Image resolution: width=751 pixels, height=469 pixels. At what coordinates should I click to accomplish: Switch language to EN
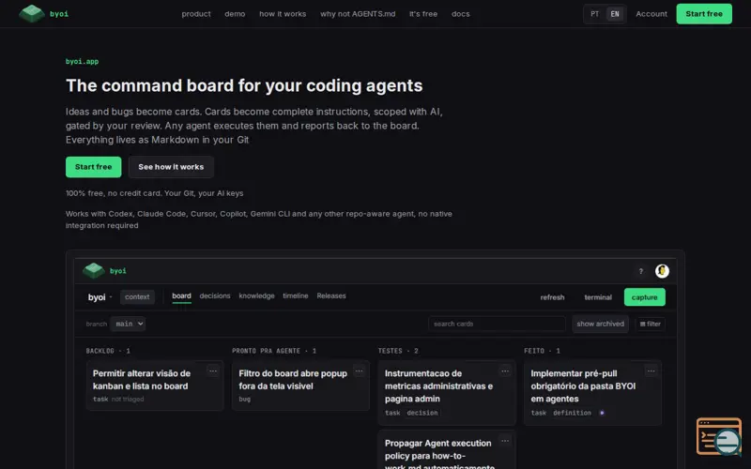[x=615, y=14]
